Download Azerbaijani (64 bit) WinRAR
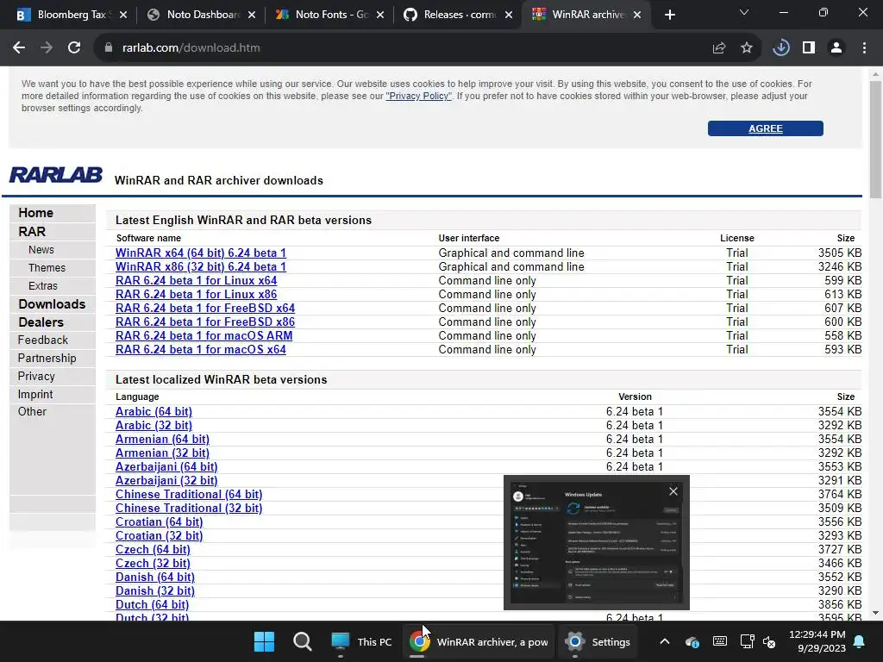 [x=166, y=466]
